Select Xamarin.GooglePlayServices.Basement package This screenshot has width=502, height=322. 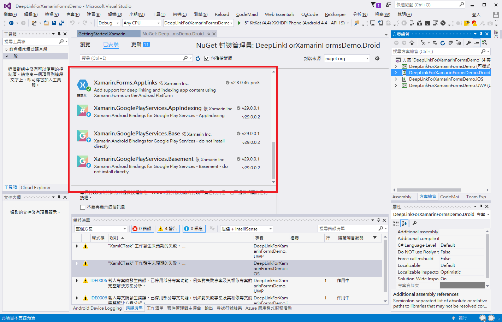point(171,165)
